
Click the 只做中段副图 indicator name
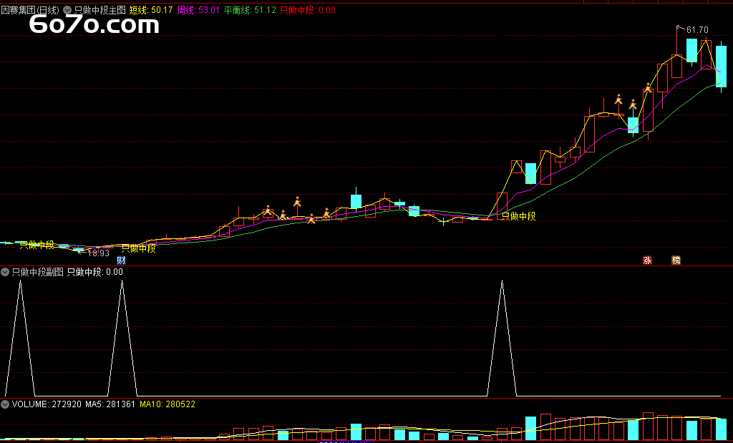click(38, 272)
